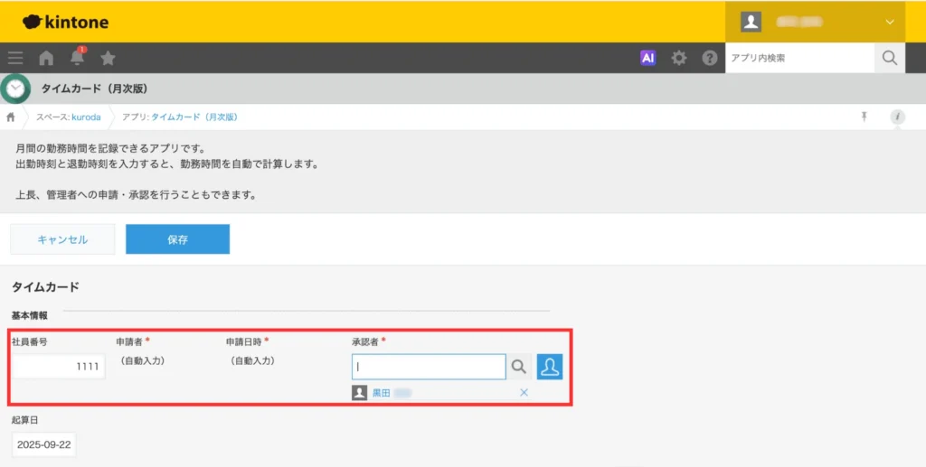Click the 社員番号 input field
926x467 pixels.
click(x=58, y=367)
